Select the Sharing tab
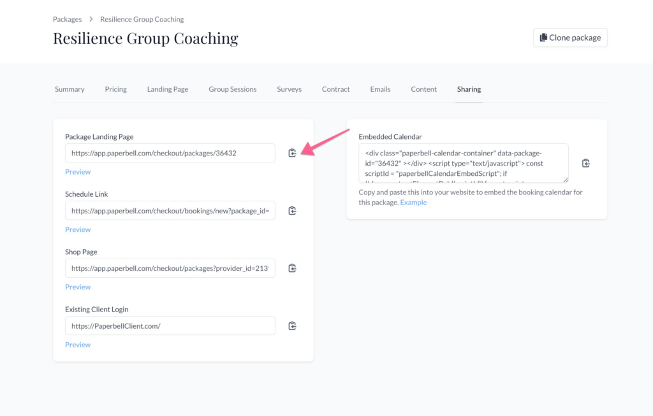 tap(469, 89)
